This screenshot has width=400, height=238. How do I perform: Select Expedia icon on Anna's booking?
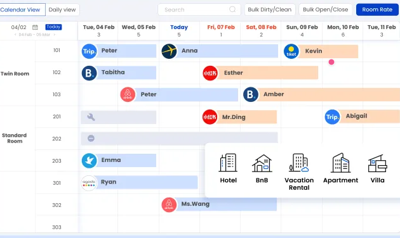(x=169, y=51)
